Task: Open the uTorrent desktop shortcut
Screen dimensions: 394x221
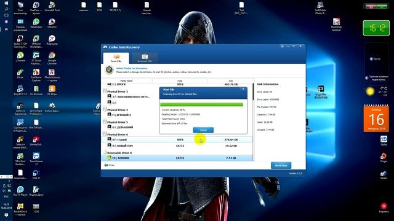Action: click(x=20, y=57)
